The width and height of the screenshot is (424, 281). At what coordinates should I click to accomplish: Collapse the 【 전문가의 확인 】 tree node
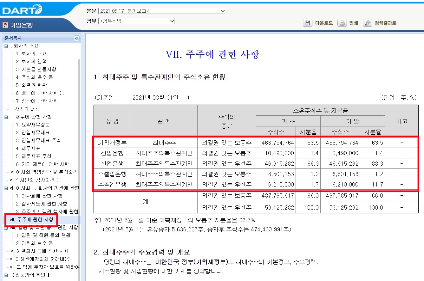pyautogui.click(x=6, y=275)
